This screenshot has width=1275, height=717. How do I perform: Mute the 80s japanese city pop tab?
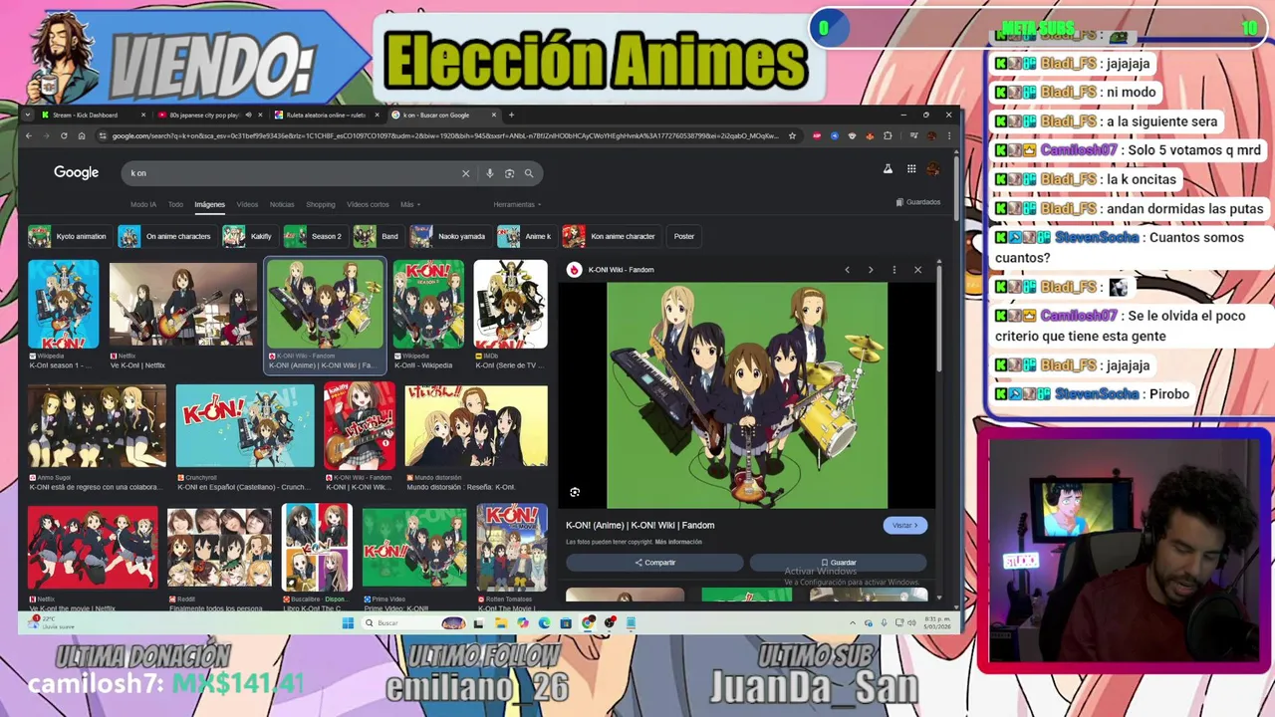click(248, 115)
